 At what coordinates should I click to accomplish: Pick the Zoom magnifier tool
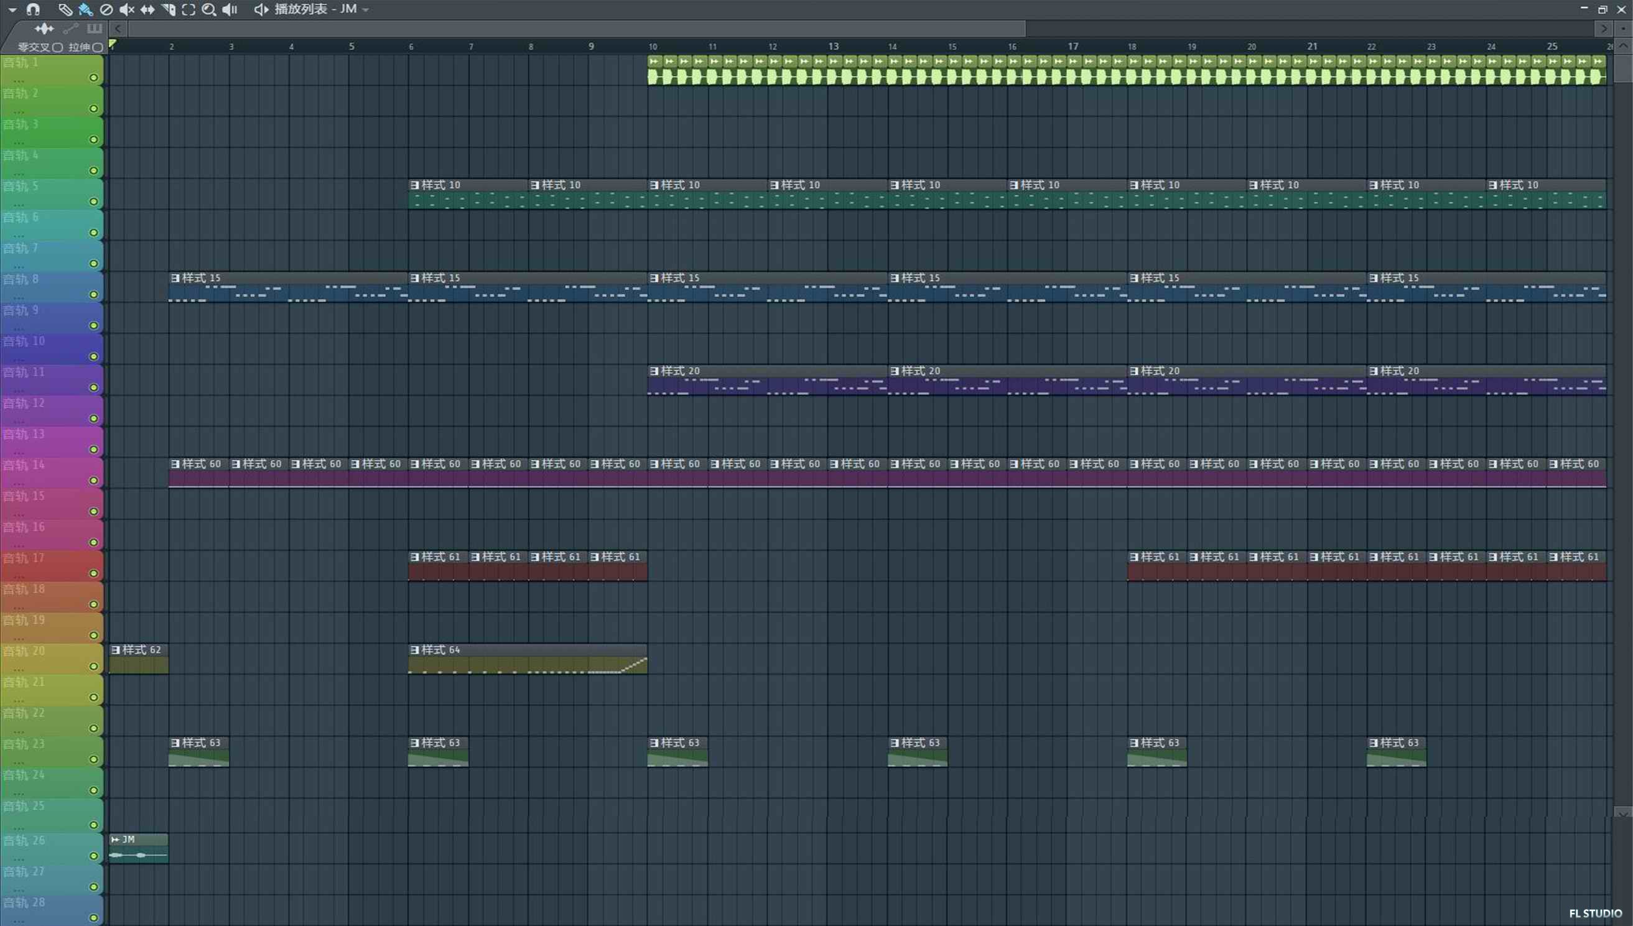(208, 9)
